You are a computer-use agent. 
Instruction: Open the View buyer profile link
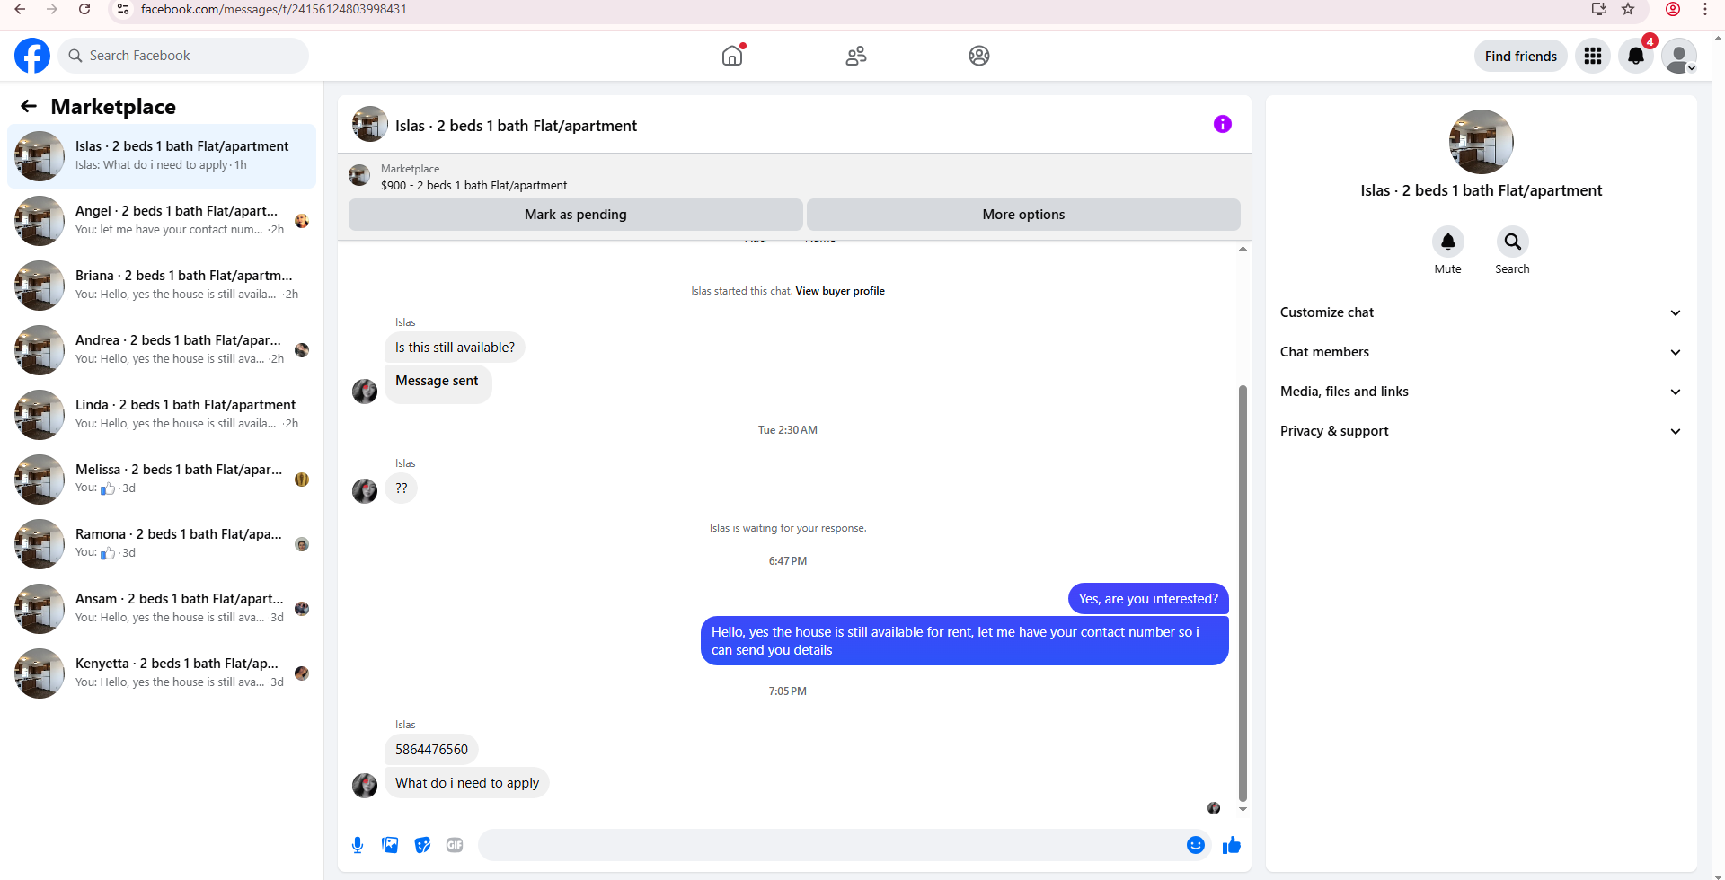pyautogui.click(x=840, y=291)
